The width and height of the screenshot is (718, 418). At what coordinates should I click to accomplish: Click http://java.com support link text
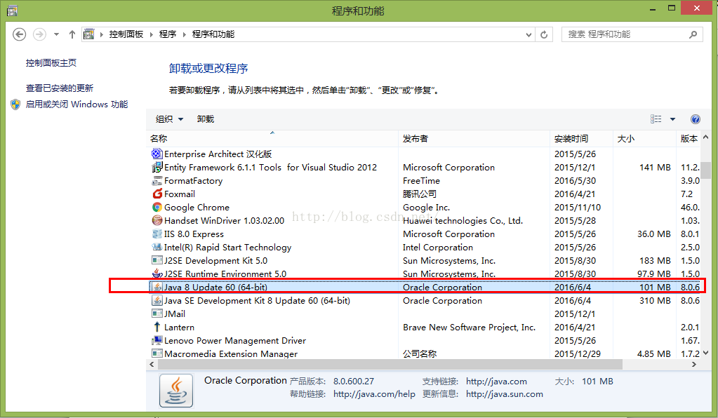(x=496, y=381)
